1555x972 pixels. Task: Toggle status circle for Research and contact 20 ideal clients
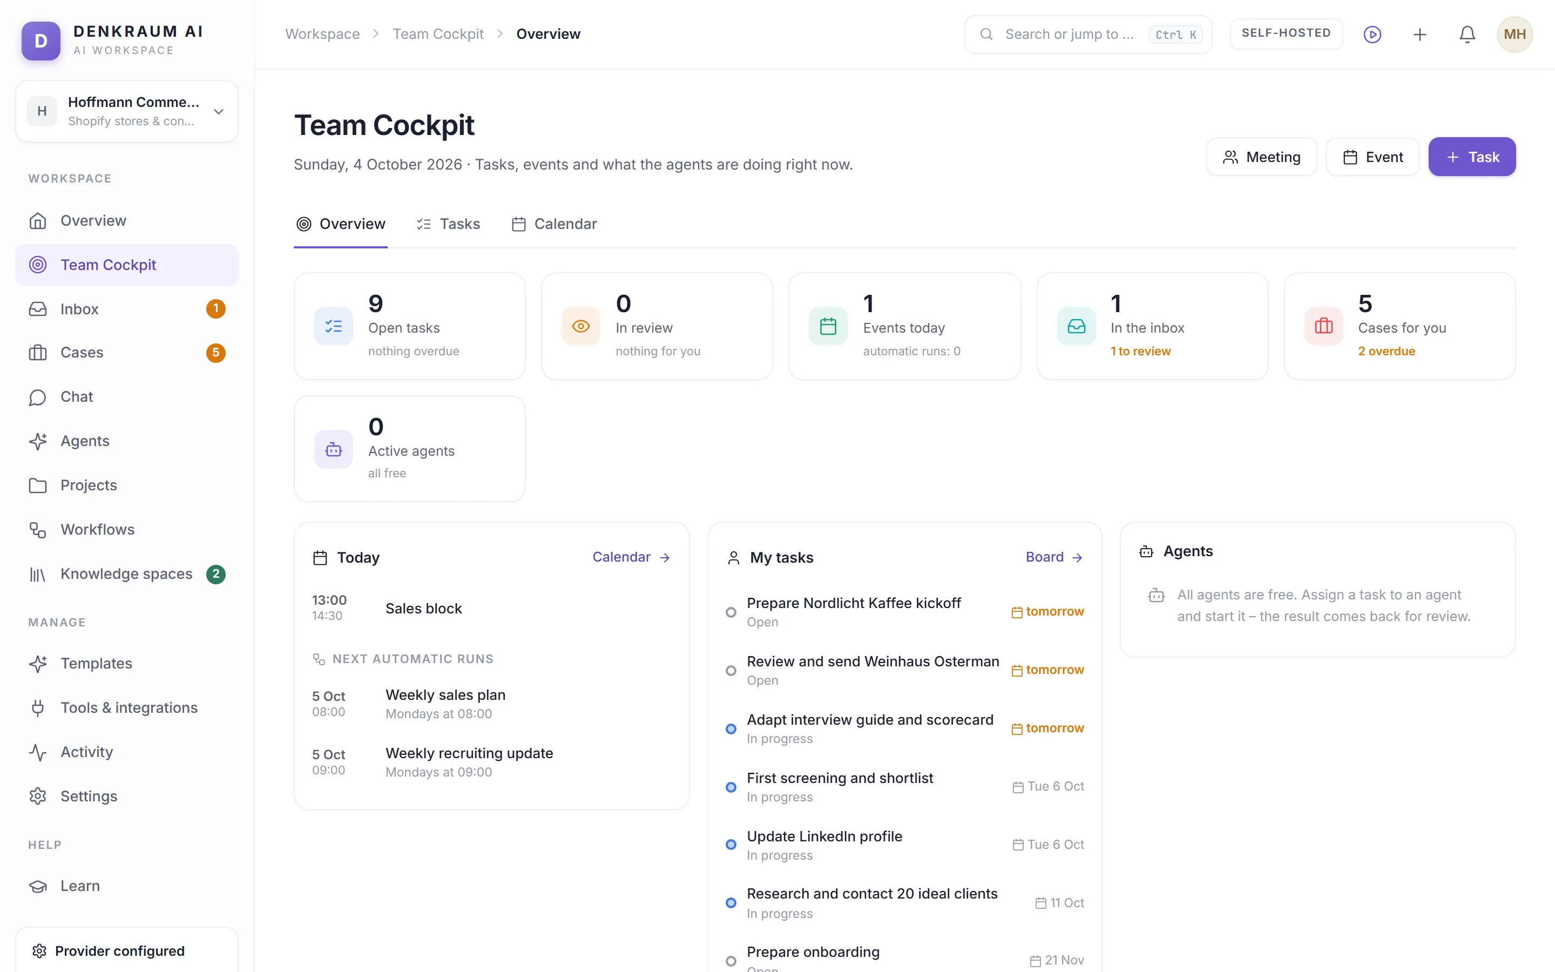click(x=731, y=902)
